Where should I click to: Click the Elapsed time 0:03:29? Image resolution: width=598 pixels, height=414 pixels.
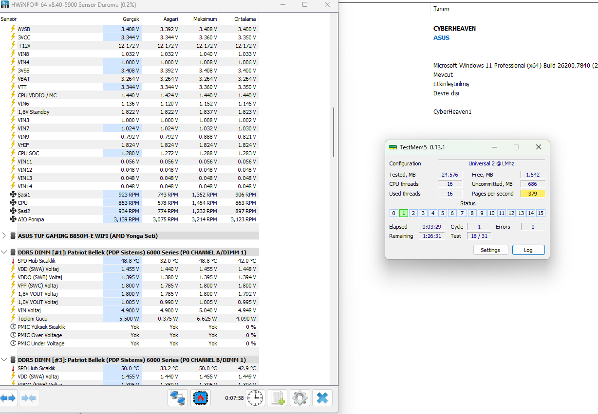click(x=432, y=227)
